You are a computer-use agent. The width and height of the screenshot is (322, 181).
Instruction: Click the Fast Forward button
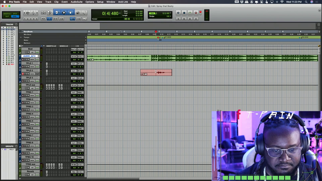190,19
